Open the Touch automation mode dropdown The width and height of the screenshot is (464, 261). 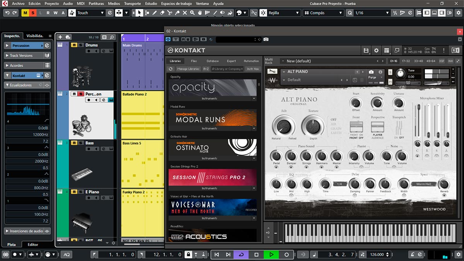click(x=91, y=13)
